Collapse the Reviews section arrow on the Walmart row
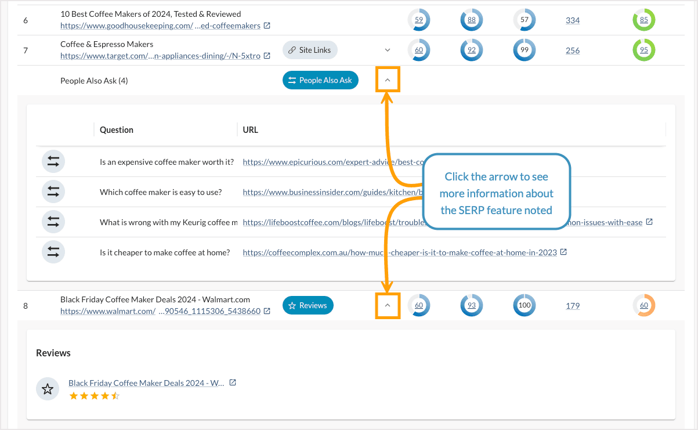This screenshot has height=430, width=698. click(x=387, y=305)
